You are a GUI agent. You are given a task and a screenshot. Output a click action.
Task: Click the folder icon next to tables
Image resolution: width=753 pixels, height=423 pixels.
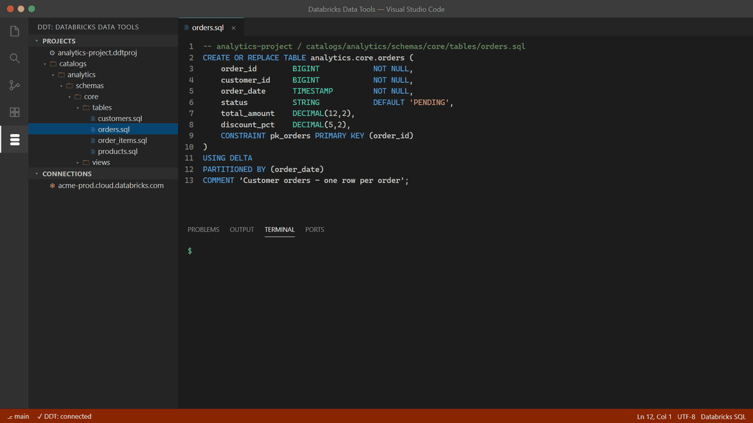pyautogui.click(x=86, y=107)
